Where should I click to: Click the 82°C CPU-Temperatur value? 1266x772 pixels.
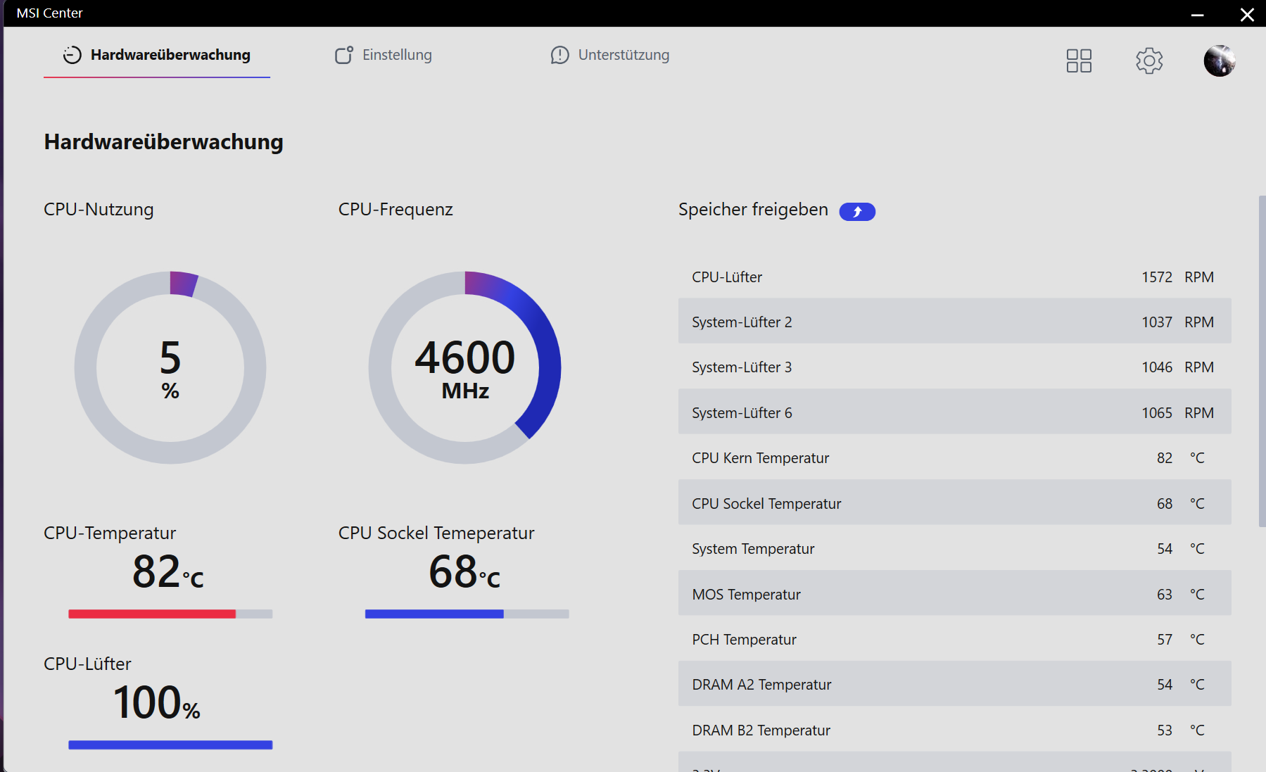tap(168, 571)
